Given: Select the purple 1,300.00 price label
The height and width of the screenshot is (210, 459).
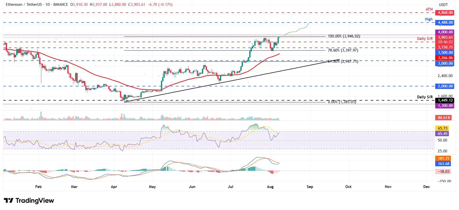Looking at the screenshot, I should (445, 106).
